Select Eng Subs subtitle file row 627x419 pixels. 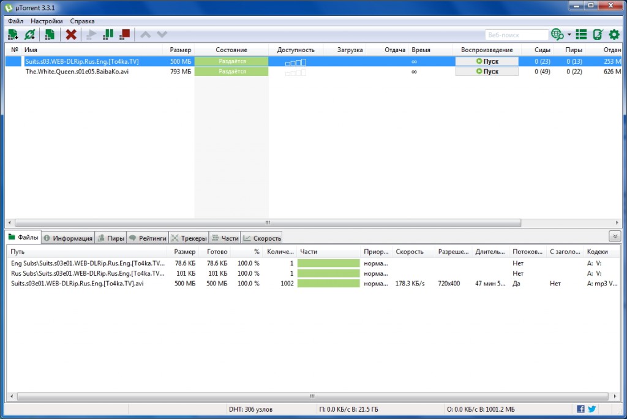[313, 263]
